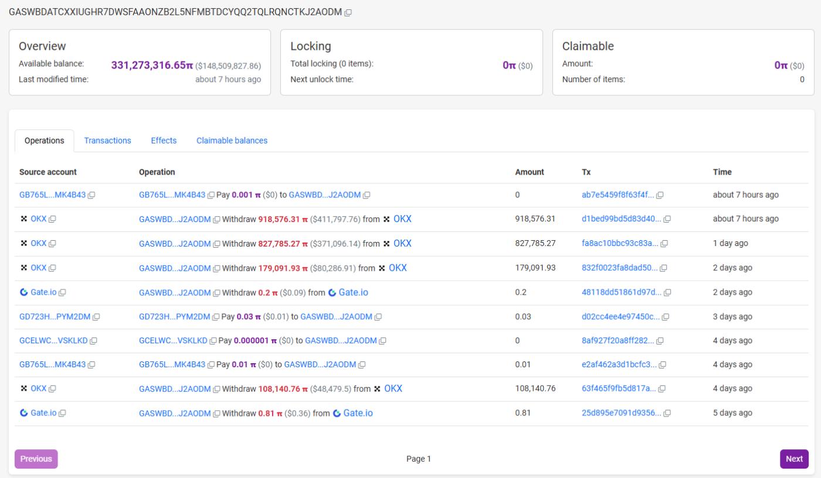
Task: Select the Operations tab
Action: tap(44, 141)
